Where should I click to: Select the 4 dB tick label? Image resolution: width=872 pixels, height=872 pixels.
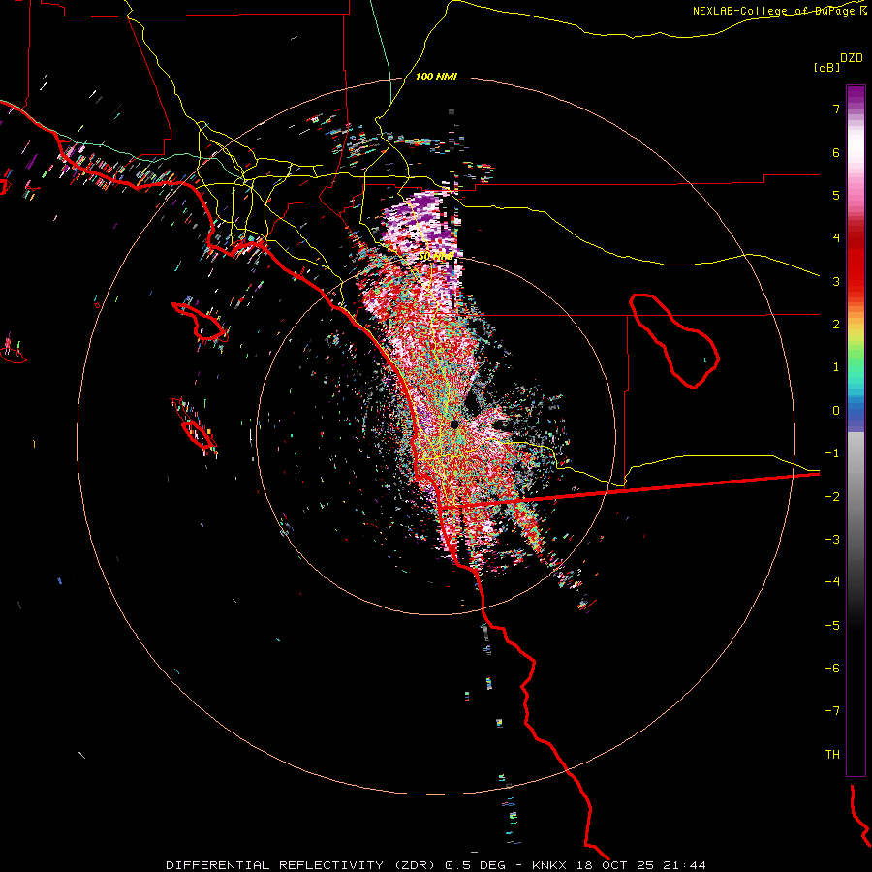pyautogui.click(x=836, y=238)
